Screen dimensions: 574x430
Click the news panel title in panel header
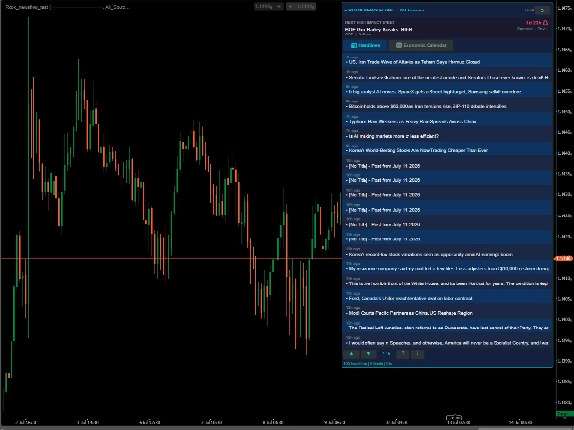pos(369,11)
